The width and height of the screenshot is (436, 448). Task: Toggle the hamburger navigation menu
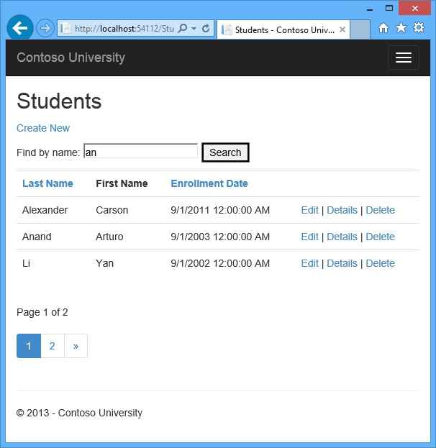tap(403, 58)
